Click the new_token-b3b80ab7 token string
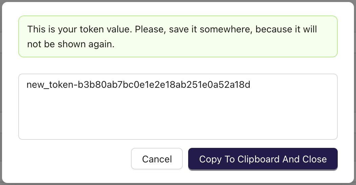The image size is (356, 185). 138,85
